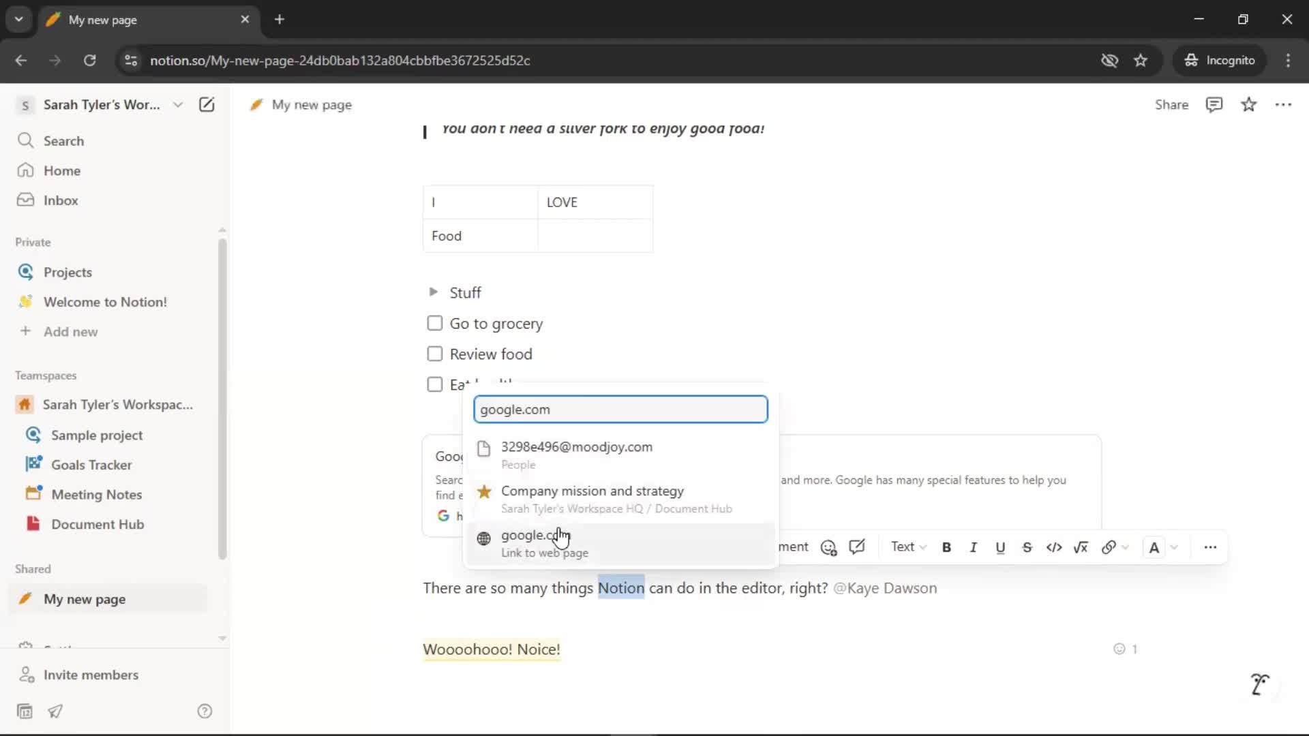Viewport: 1309px width, 736px height.
Task: Click the Woooohooo! Noice! highlighted text
Action: click(492, 649)
